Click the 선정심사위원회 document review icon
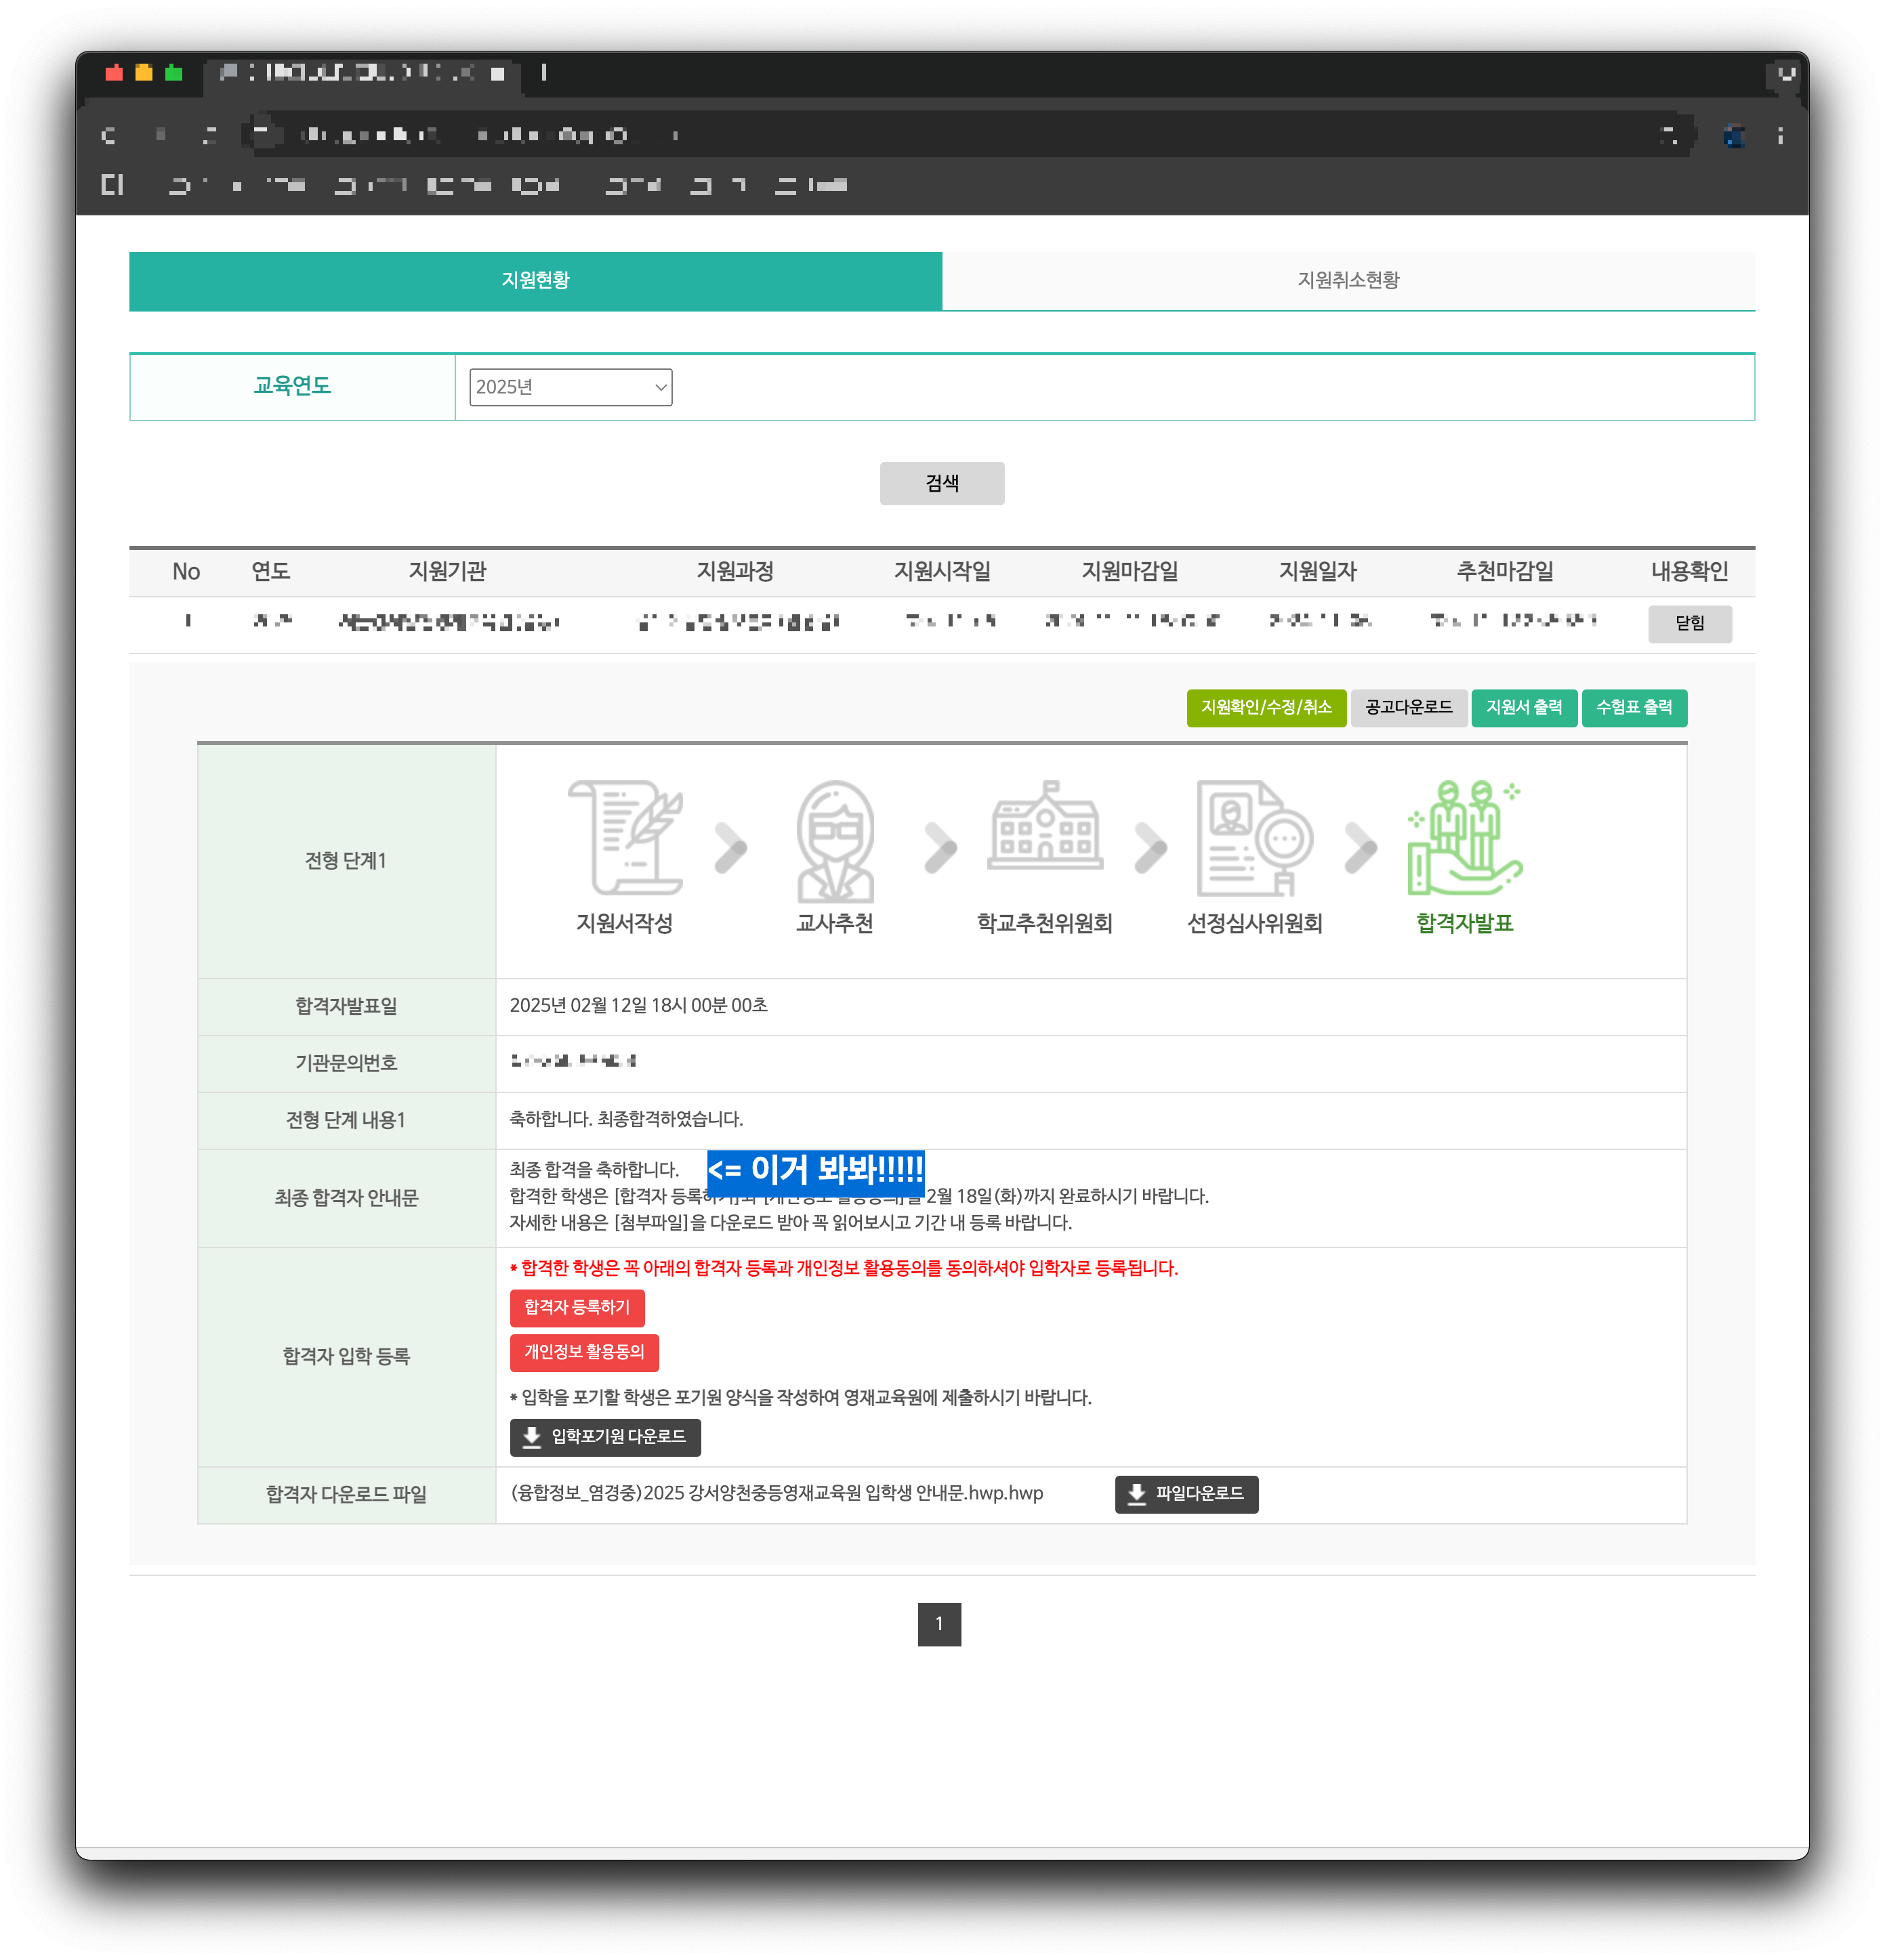 pyautogui.click(x=1255, y=838)
